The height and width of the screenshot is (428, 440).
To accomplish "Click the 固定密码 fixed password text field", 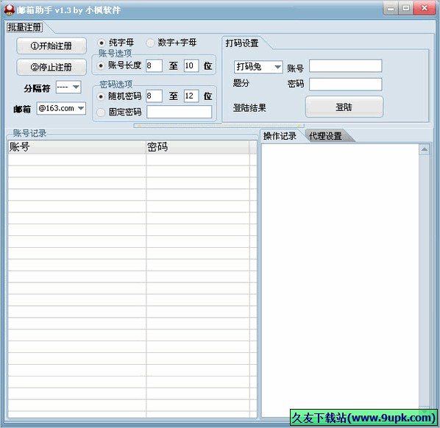I will [179, 112].
